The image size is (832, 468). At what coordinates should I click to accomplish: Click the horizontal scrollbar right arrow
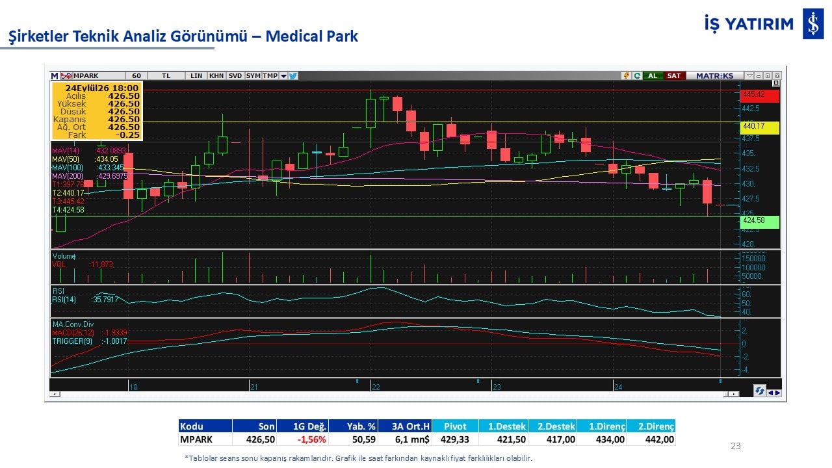734,394
